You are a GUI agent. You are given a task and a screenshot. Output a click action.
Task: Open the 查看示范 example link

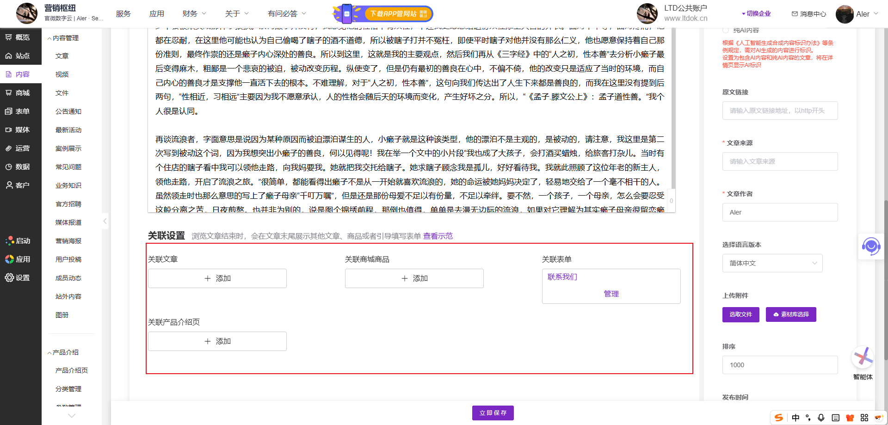[x=438, y=236]
